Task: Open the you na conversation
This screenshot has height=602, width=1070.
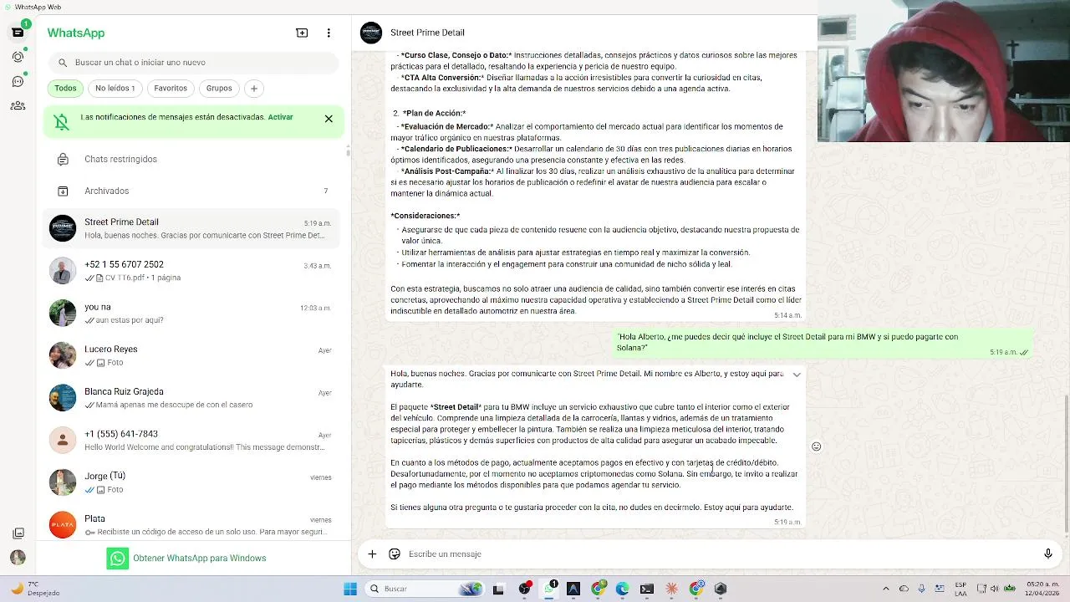Action: [193, 313]
